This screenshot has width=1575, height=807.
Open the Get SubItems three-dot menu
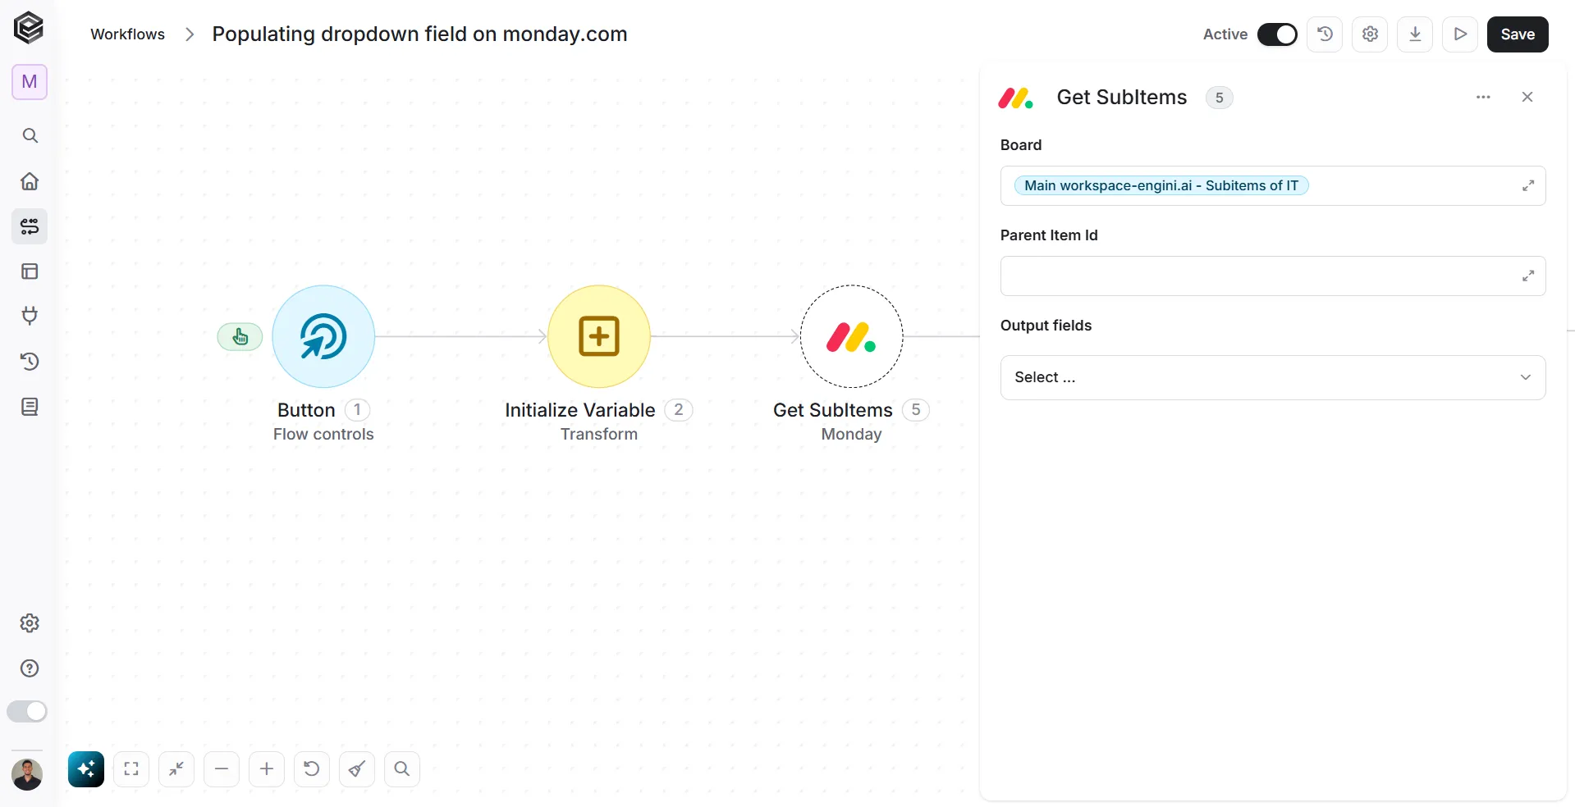click(x=1483, y=97)
